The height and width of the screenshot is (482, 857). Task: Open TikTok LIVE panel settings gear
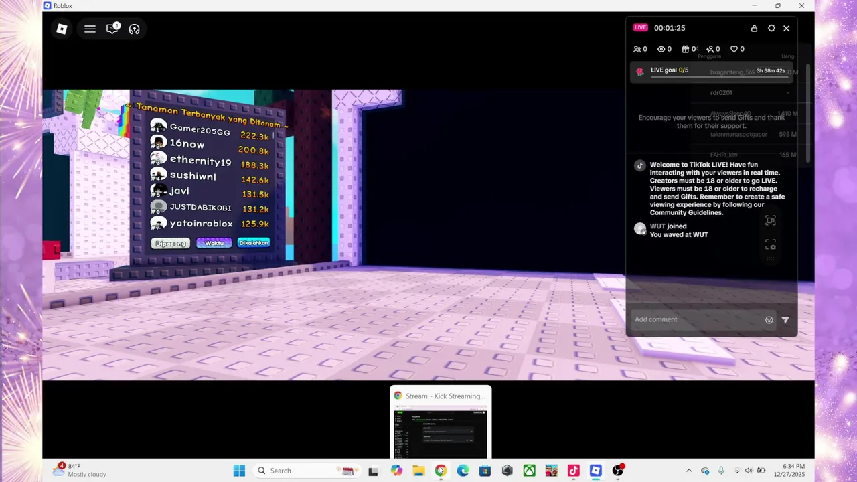[x=771, y=28]
